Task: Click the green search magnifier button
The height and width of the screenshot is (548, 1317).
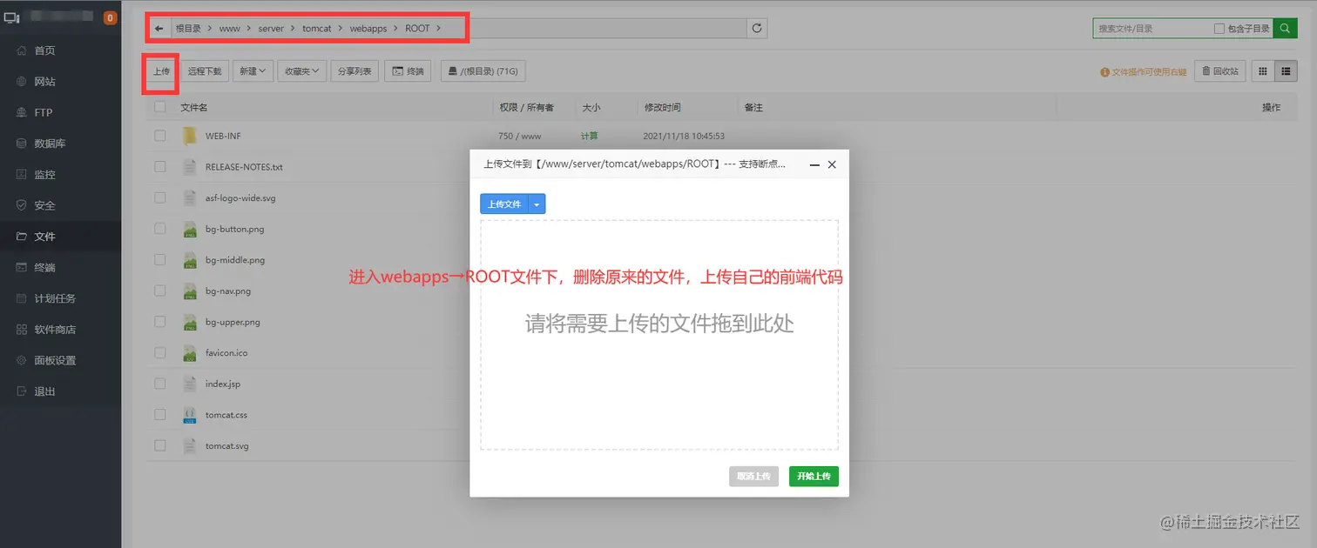Action: (1286, 29)
